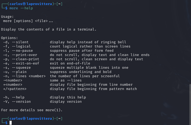Click the '--clean-print' option text
191x125 pixels.
pyautogui.click(x=25, y=59)
